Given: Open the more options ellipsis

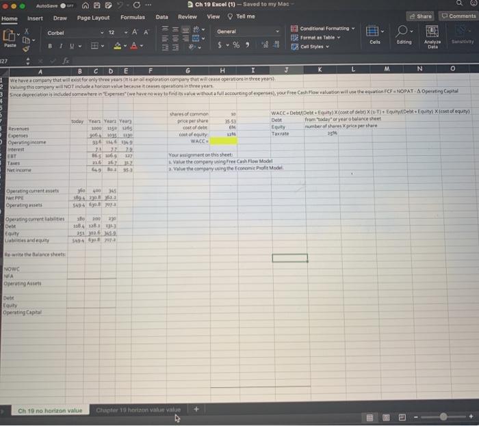Looking at the screenshot, I should 148,5.
